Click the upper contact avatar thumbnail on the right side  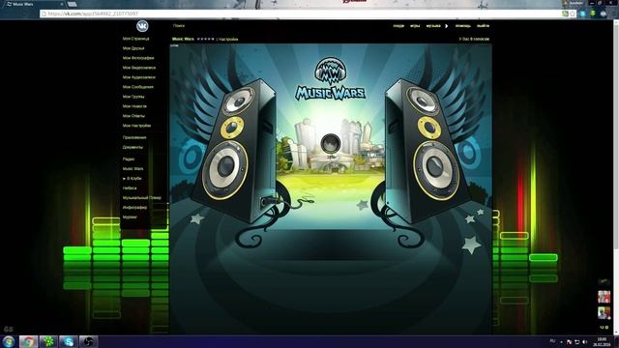(x=604, y=297)
